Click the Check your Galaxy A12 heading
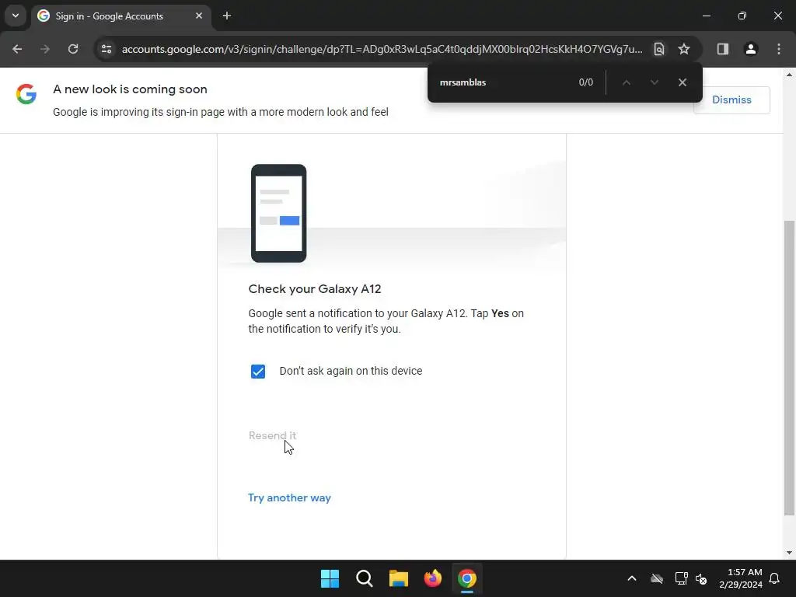796x597 pixels. 315,289
